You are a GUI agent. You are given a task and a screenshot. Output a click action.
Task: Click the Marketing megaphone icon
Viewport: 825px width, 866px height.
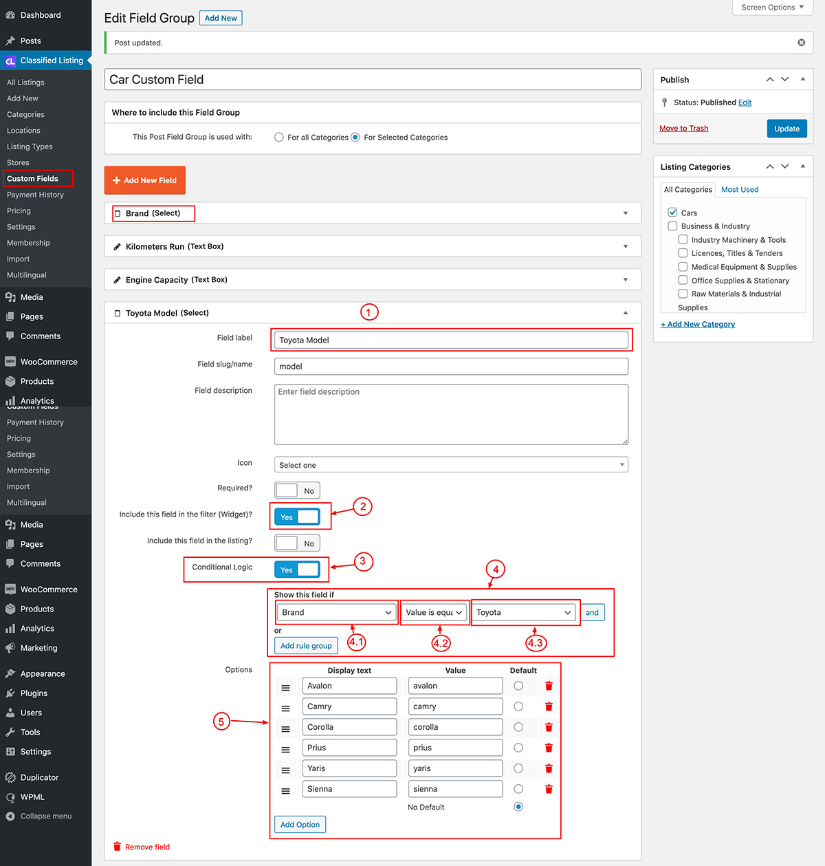click(x=10, y=648)
